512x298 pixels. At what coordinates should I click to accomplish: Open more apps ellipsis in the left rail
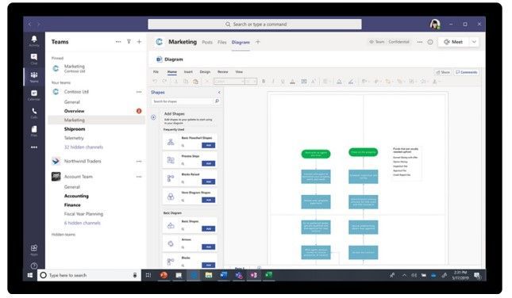tap(34, 147)
